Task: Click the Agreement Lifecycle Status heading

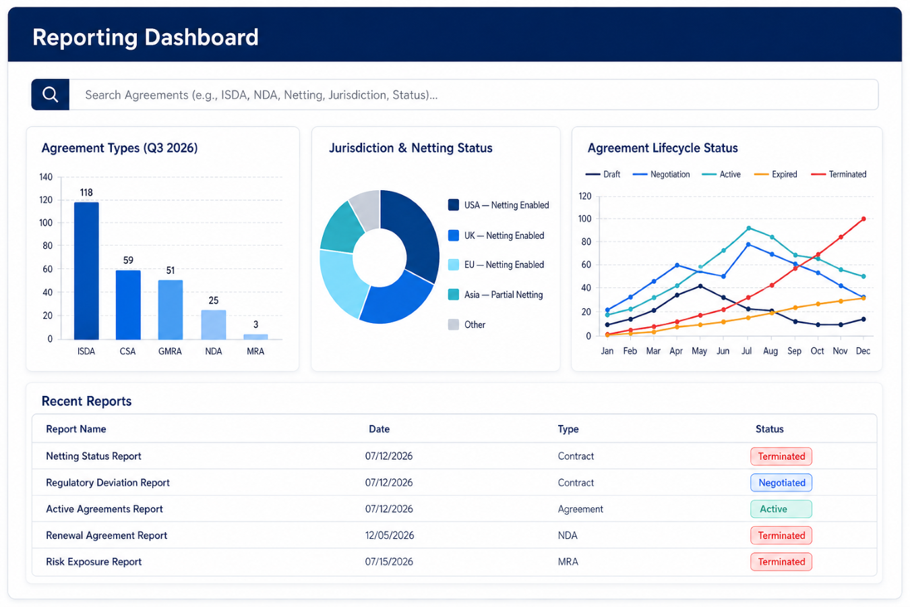Action: pos(663,148)
